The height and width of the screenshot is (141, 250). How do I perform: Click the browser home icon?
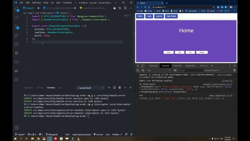[149, 7]
